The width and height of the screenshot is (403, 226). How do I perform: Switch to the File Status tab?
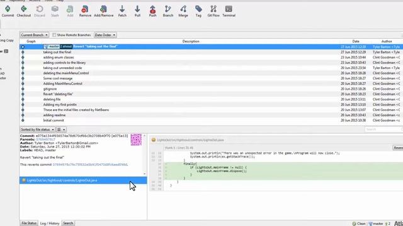click(29, 223)
